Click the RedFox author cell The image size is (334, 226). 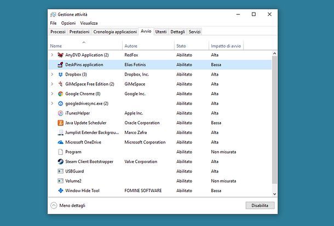pos(131,55)
